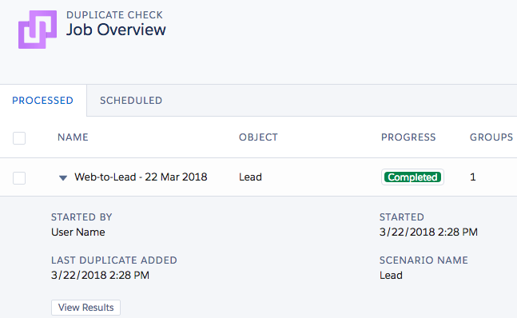
Task: Click the Started date 3/22/2018 2:28 PM
Action: point(428,232)
